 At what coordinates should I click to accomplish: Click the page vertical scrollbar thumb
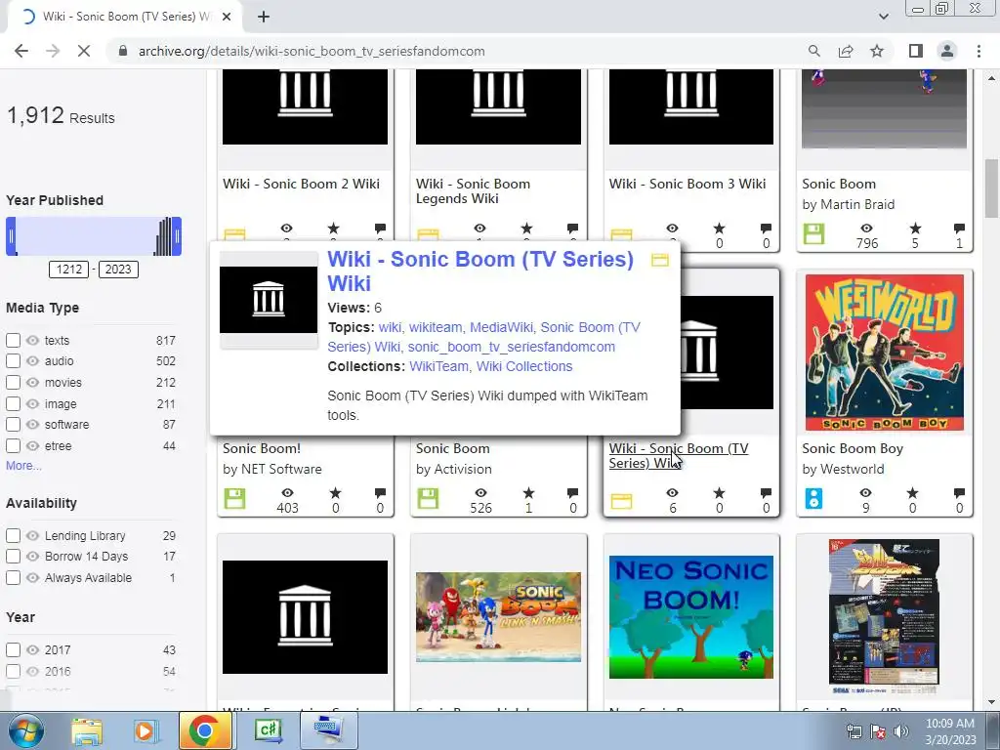click(x=991, y=188)
